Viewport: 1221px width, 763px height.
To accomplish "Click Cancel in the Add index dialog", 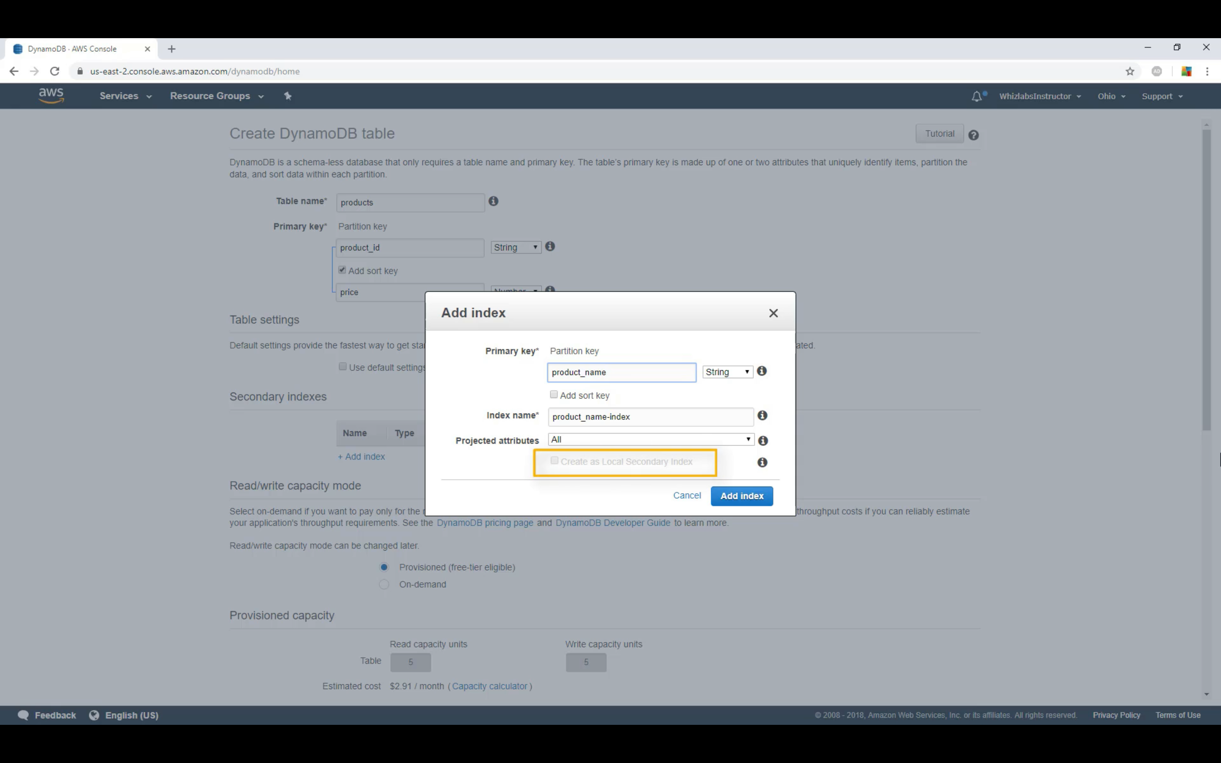I will click(x=687, y=496).
